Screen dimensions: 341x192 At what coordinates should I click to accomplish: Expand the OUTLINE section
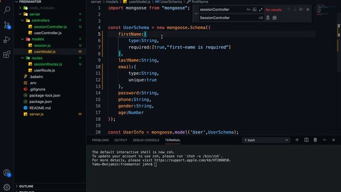pos(26,186)
